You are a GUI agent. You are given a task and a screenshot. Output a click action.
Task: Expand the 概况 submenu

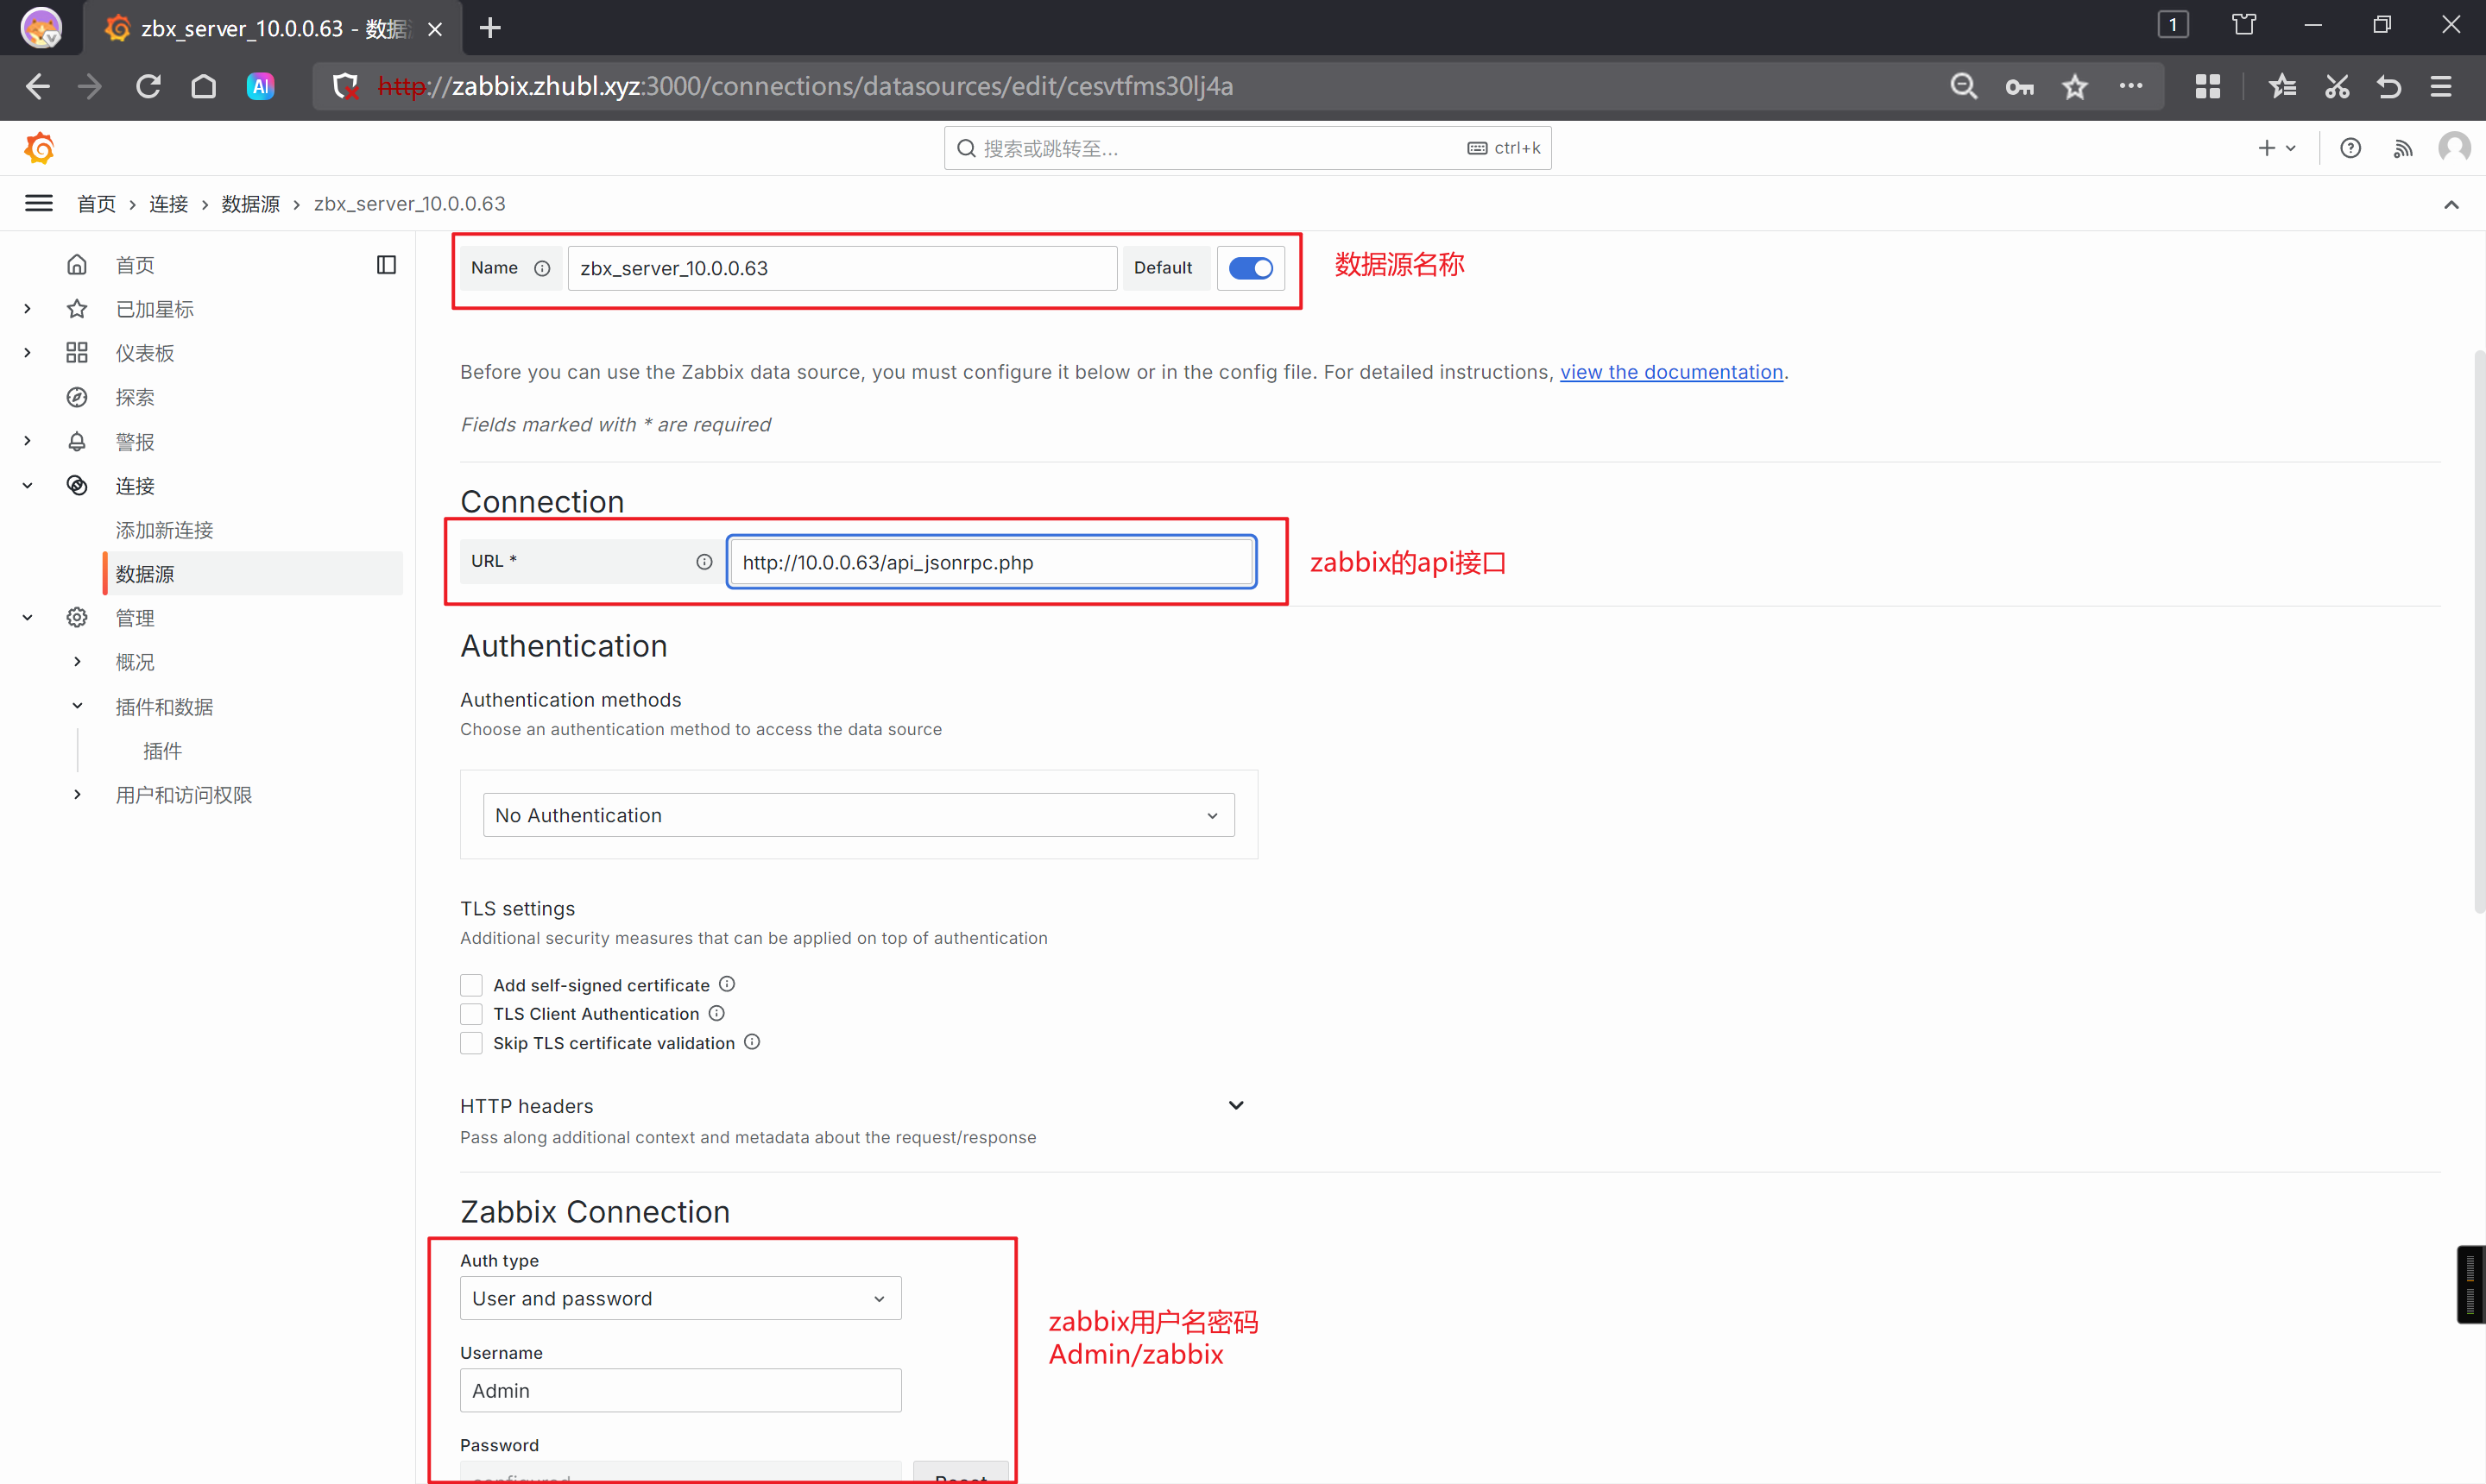tap(77, 661)
